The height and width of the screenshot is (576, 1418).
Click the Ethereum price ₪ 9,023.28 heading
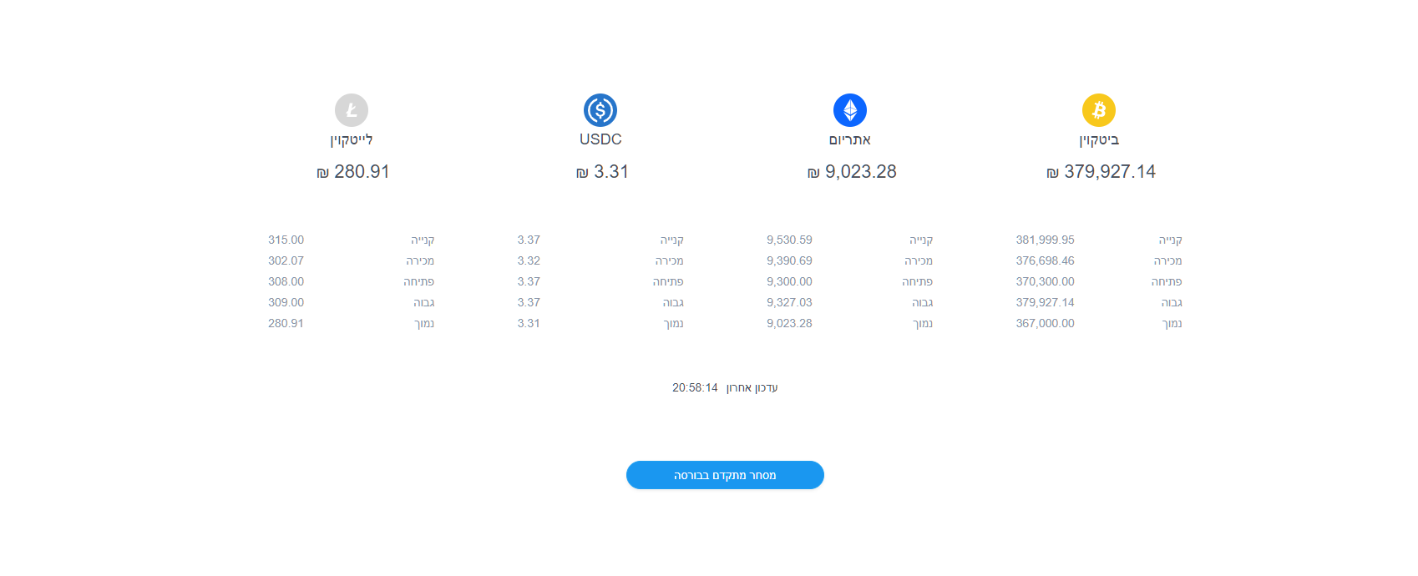coord(852,172)
